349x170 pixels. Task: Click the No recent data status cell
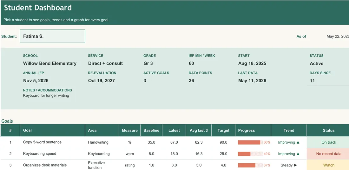point(328,154)
